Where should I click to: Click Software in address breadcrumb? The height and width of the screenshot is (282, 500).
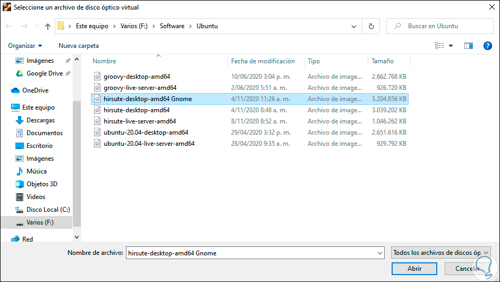click(x=172, y=26)
